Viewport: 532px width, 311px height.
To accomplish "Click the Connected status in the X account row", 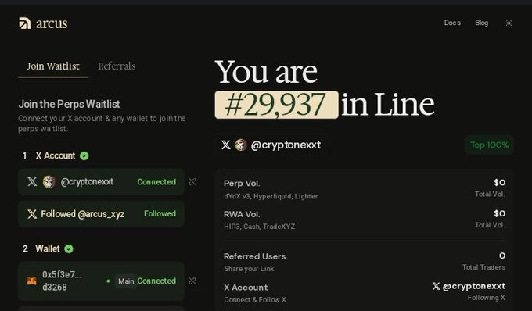I will [x=156, y=182].
